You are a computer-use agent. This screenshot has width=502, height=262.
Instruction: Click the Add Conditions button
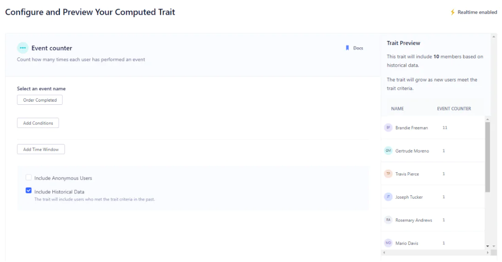point(38,123)
